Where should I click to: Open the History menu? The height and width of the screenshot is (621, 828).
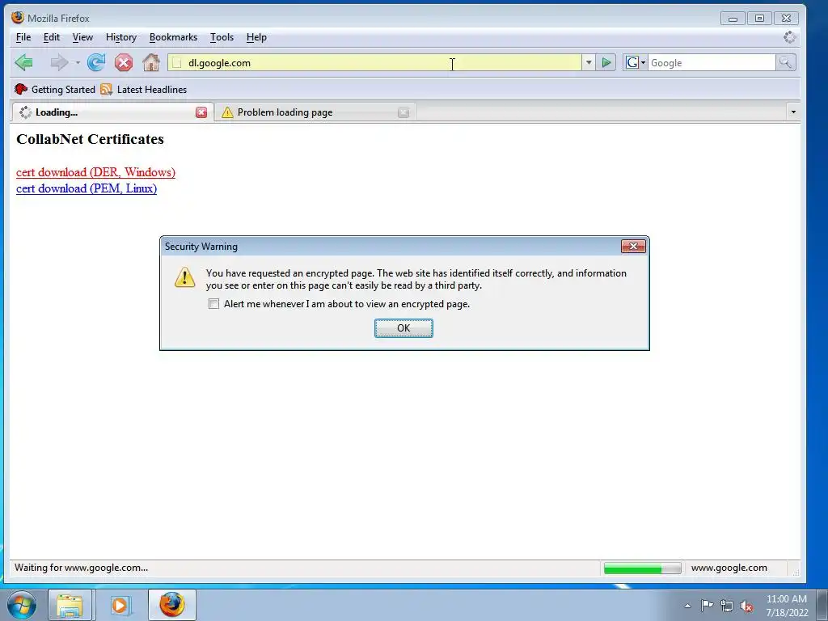[121, 37]
